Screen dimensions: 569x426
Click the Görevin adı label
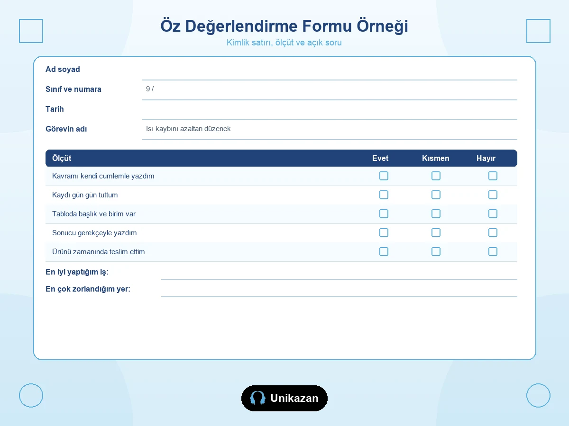point(66,129)
